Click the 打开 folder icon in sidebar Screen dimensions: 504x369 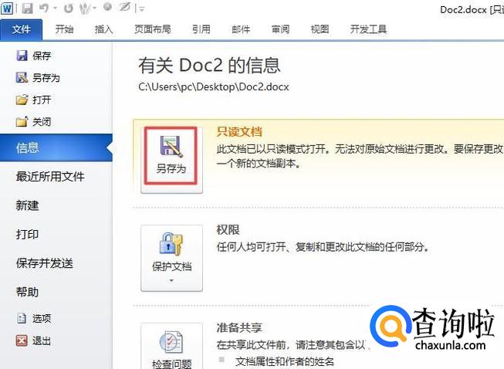[x=22, y=100]
